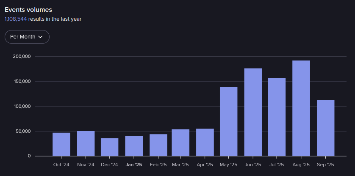Select the tallest bar, Aug '25

click(x=301, y=108)
